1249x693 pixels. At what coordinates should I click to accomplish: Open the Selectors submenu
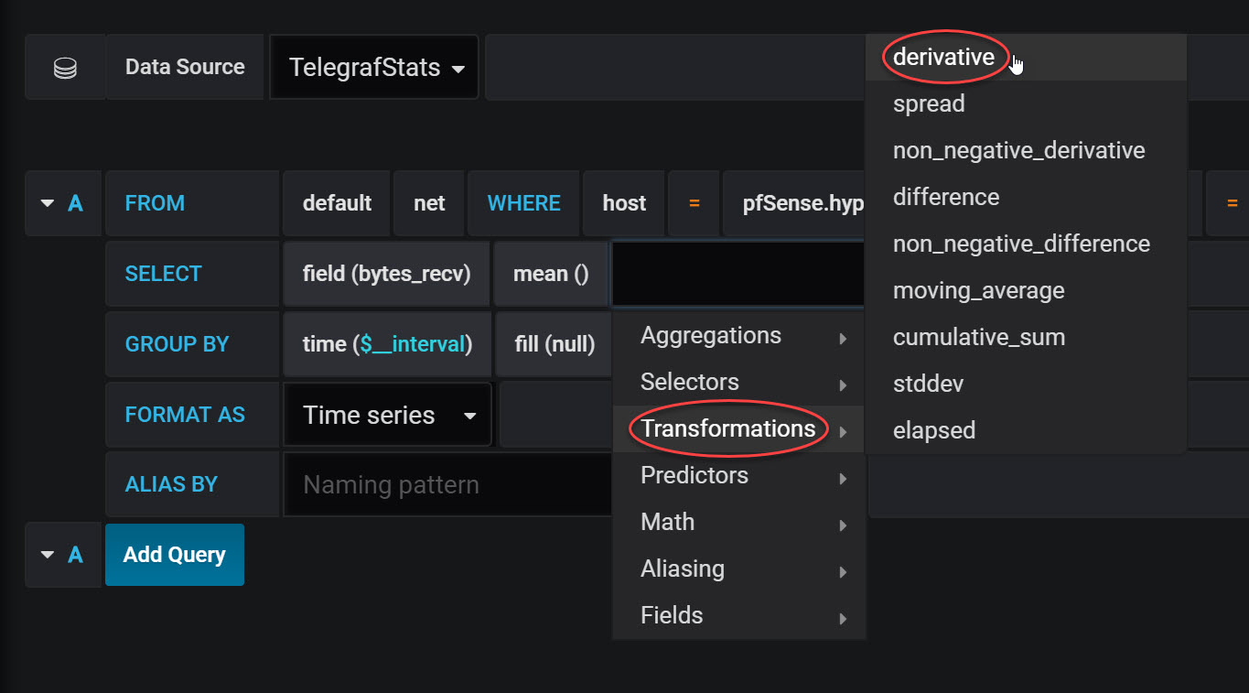(739, 382)
